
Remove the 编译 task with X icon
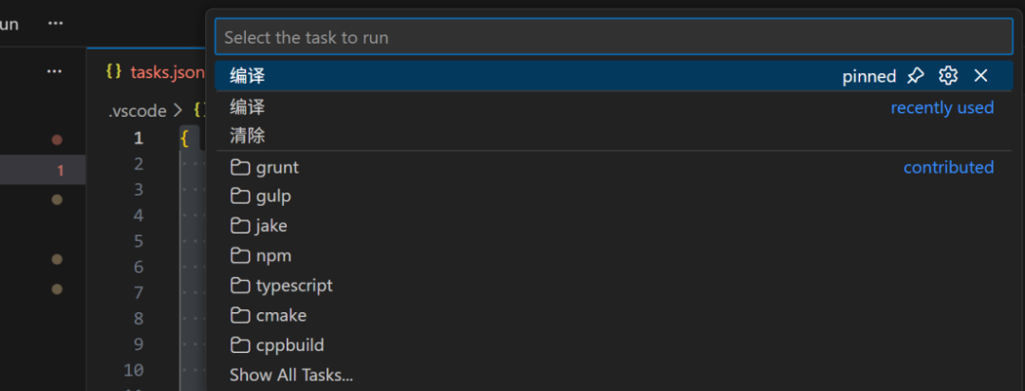coord(980,76)
